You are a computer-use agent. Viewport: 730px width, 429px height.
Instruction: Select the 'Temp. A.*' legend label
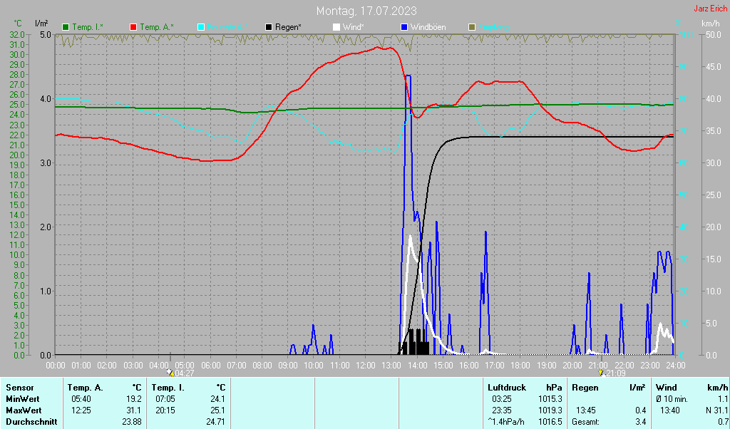[x=156, y=28]
